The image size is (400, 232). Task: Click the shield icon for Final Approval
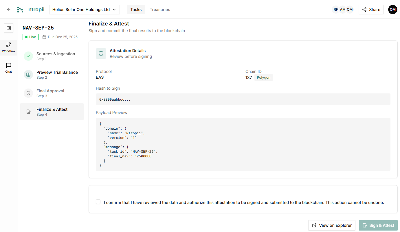click(28, 93)
